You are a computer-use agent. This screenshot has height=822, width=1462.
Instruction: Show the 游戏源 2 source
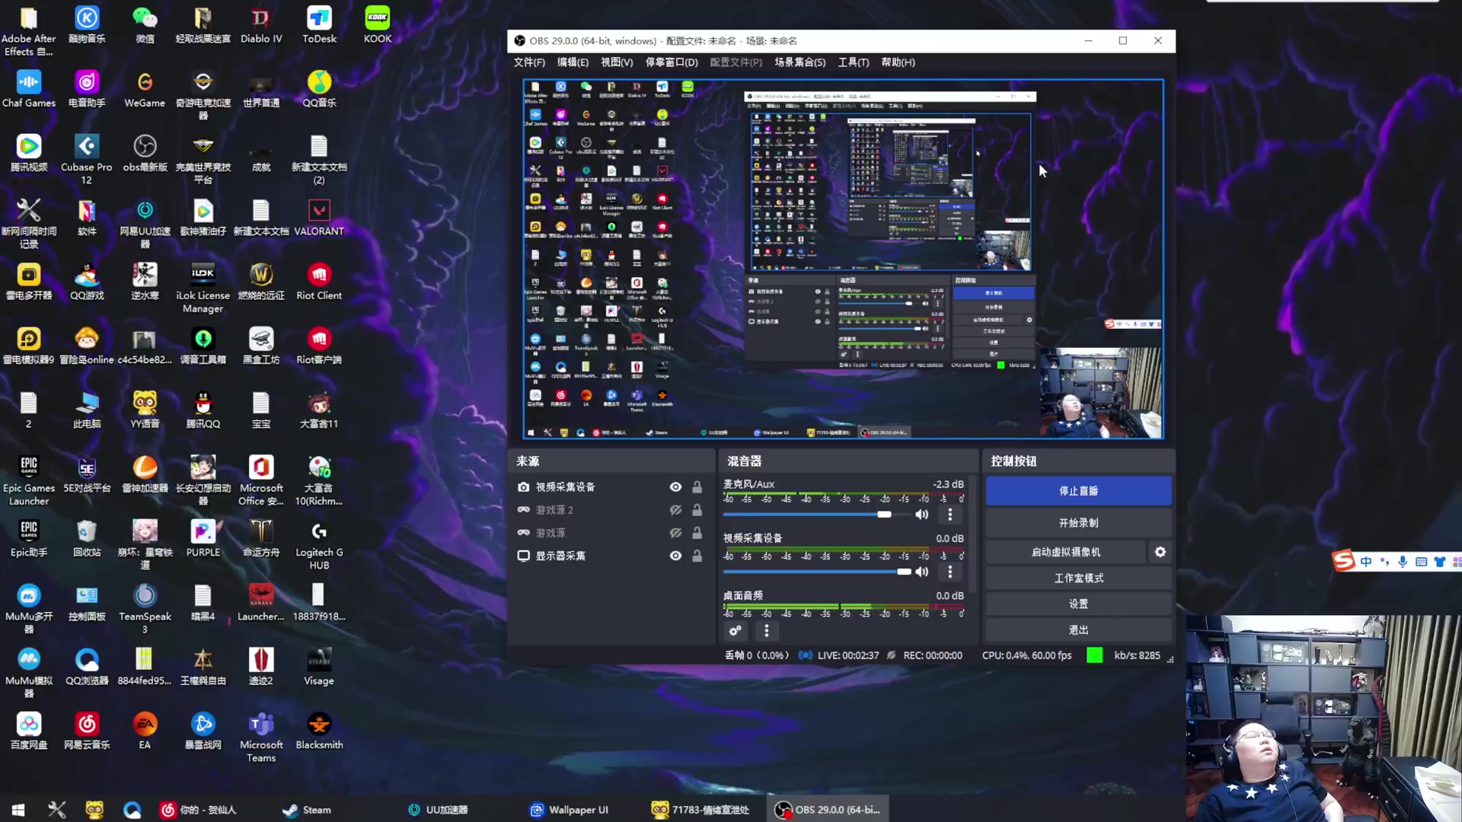point(675,510)
